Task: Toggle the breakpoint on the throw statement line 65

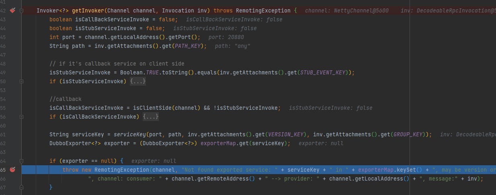Action: click(12, 170)
